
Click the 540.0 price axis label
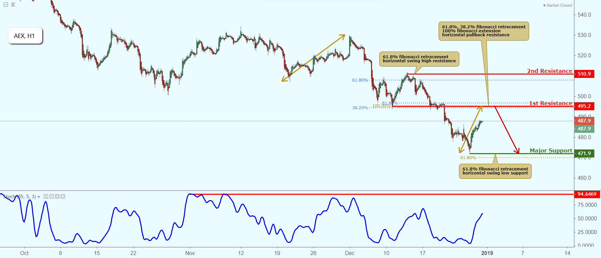(584, 15)
